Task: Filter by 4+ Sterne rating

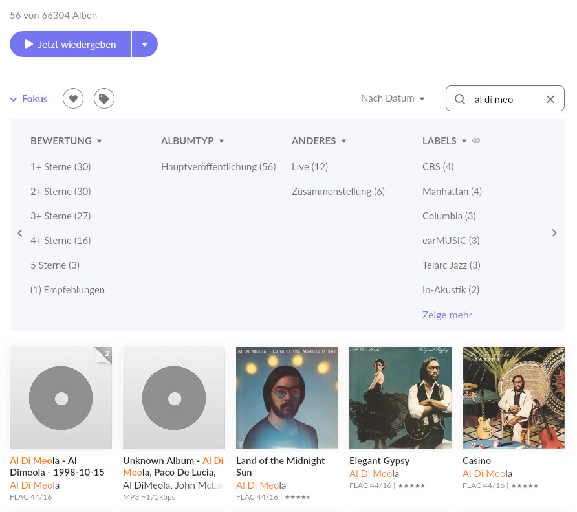Action: click(60, 241)
